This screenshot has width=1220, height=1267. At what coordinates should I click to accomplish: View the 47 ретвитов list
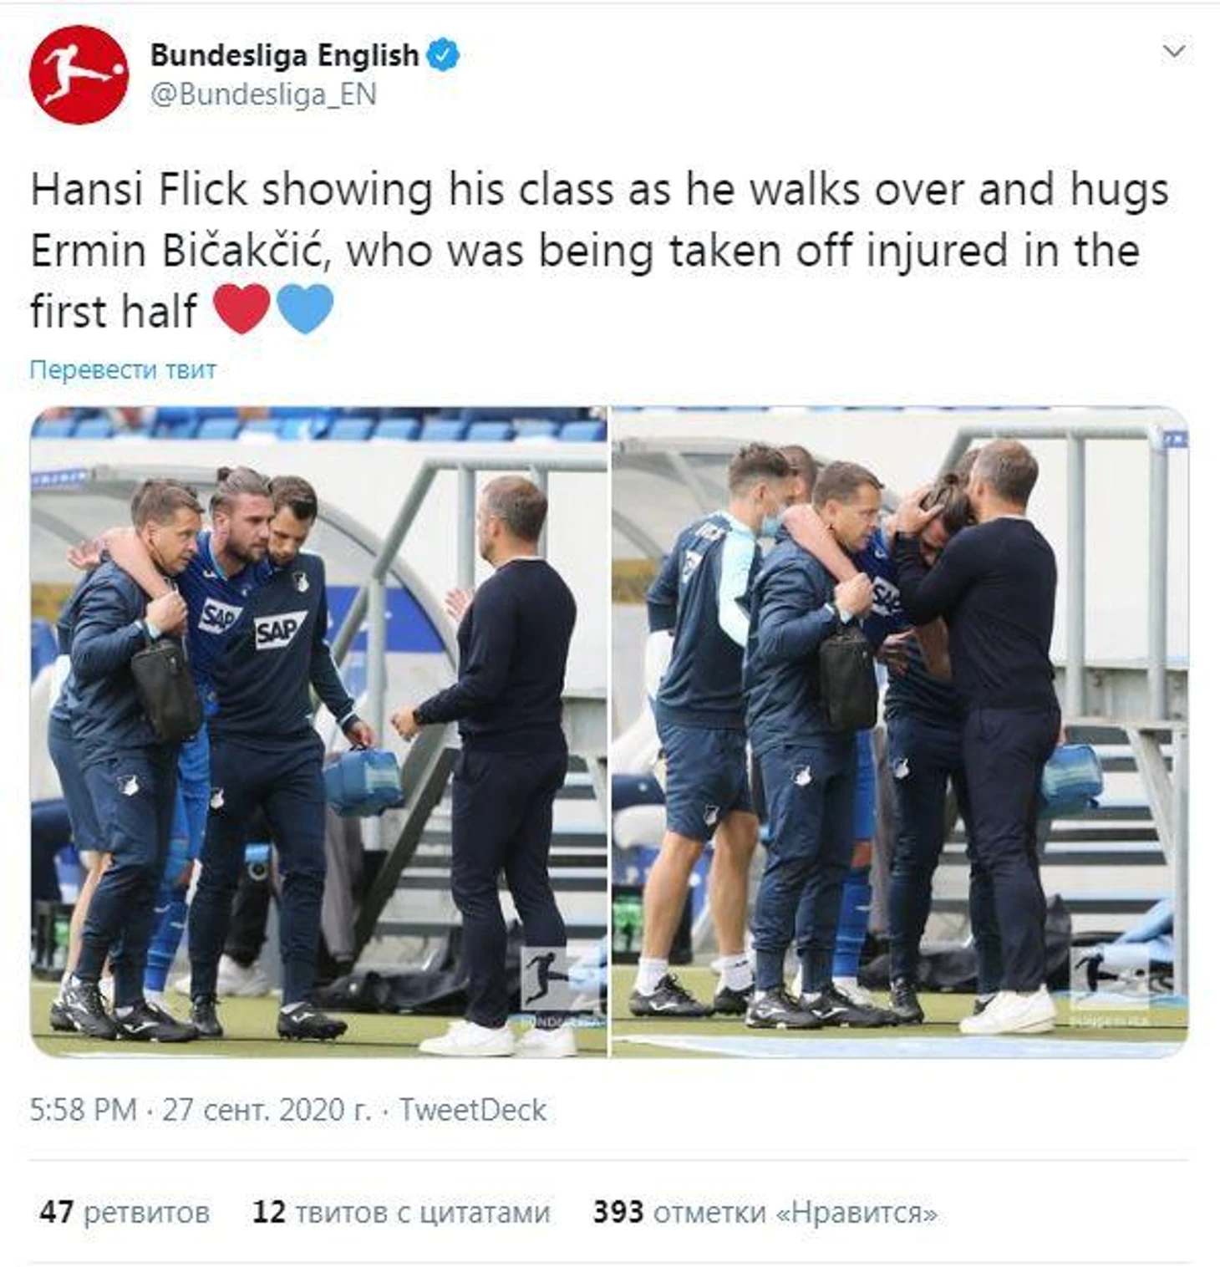pos(124,1212)
